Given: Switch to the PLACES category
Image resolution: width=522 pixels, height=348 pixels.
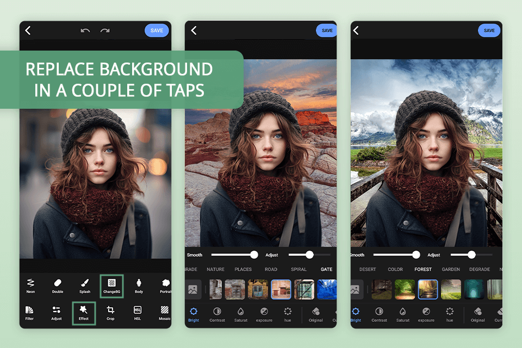Looking at the screenshot, I should coord(243,269).
